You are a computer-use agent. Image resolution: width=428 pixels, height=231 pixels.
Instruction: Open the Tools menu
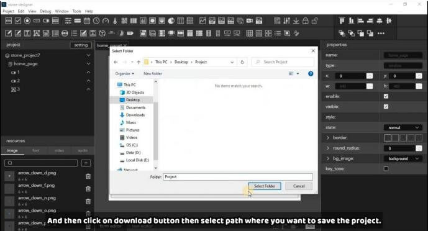(76, 11)
